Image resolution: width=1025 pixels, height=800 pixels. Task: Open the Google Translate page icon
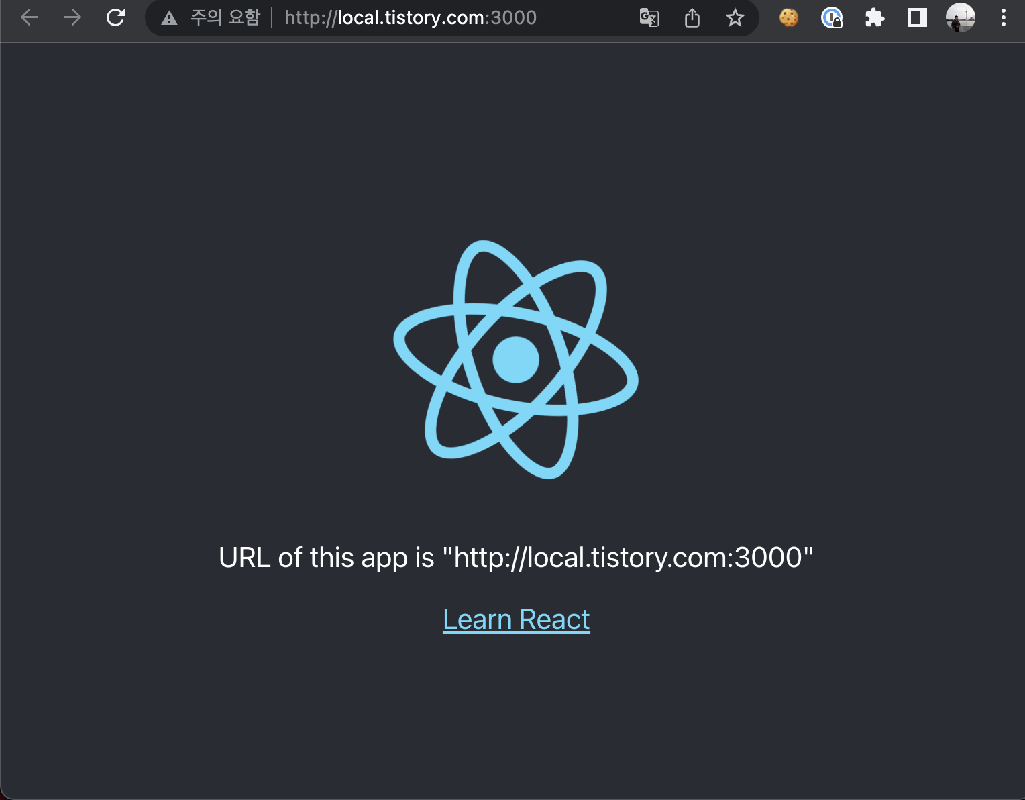[x=649, y=17]
